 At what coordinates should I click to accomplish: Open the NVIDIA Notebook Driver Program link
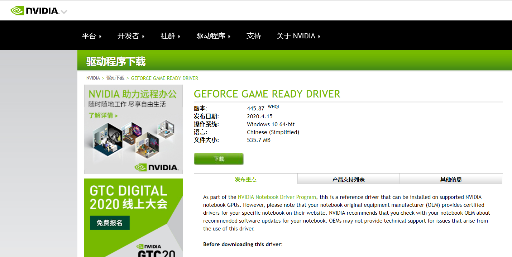pos(277,197)
